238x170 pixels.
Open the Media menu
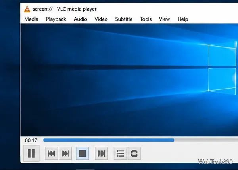(x=31, y=19)
